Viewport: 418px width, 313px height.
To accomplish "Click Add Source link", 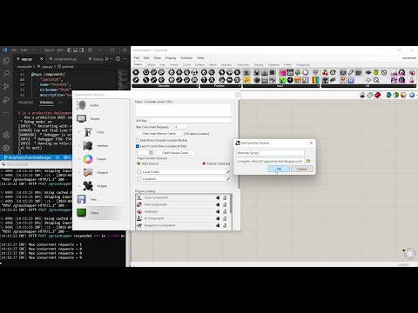I will [x=150, y=163].
